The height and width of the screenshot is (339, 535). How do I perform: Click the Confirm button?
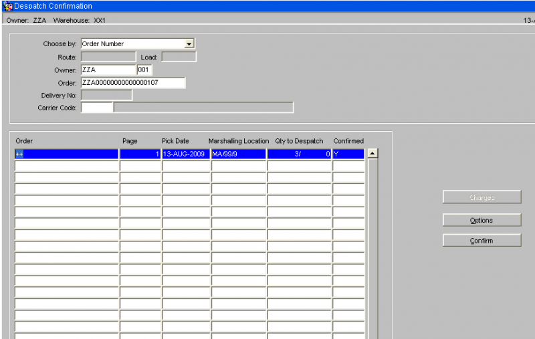481,241
